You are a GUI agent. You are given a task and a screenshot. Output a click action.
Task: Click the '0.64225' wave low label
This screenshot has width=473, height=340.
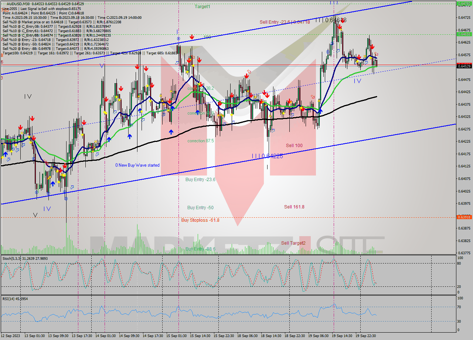pyautogui.click(x=272, y=156)
